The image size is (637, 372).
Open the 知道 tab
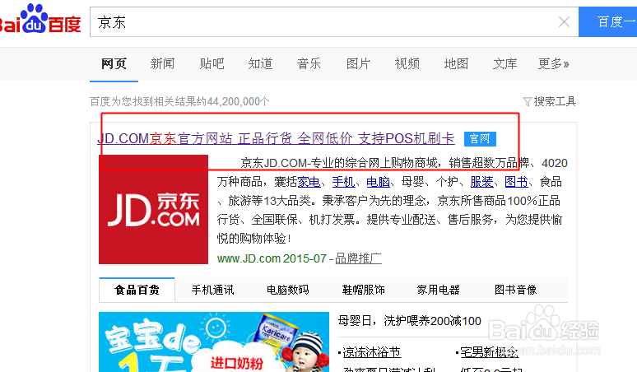(x=260, y=63)
